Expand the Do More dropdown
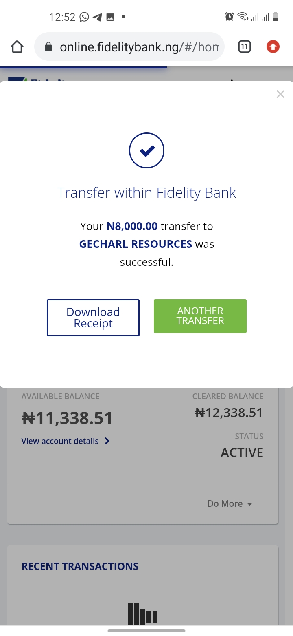This screenshot has width=293, height=636. [230, 503]
